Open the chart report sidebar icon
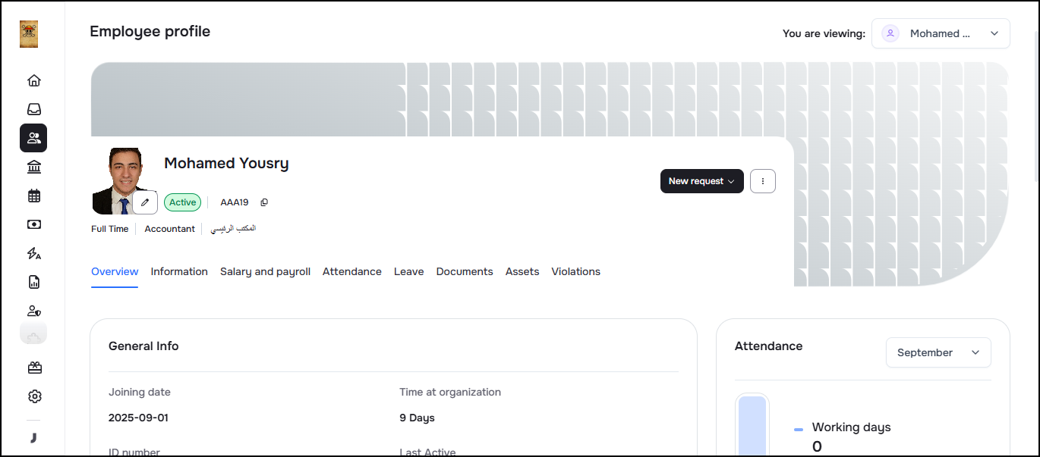1040x457 pixels. click(33, 282)
